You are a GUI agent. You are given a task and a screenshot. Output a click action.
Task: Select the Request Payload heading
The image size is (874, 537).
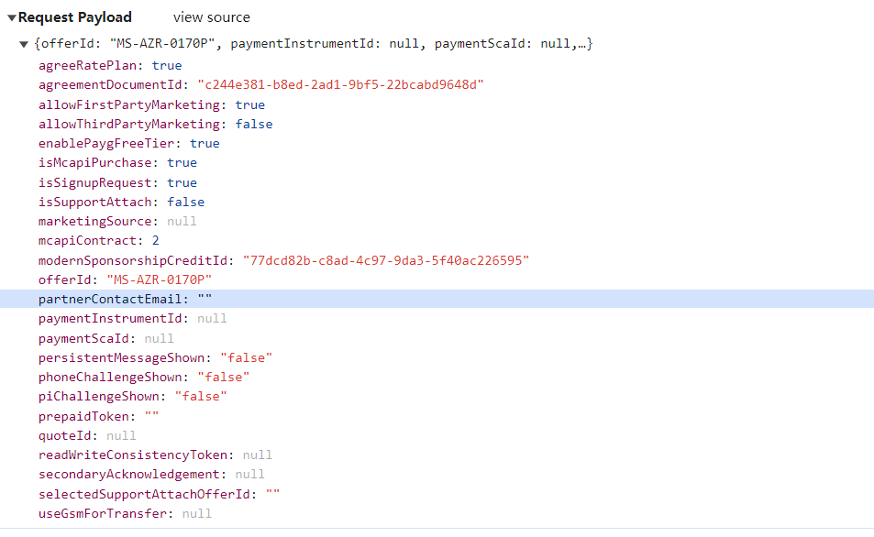pyautogui.click(x=74, y=17)
